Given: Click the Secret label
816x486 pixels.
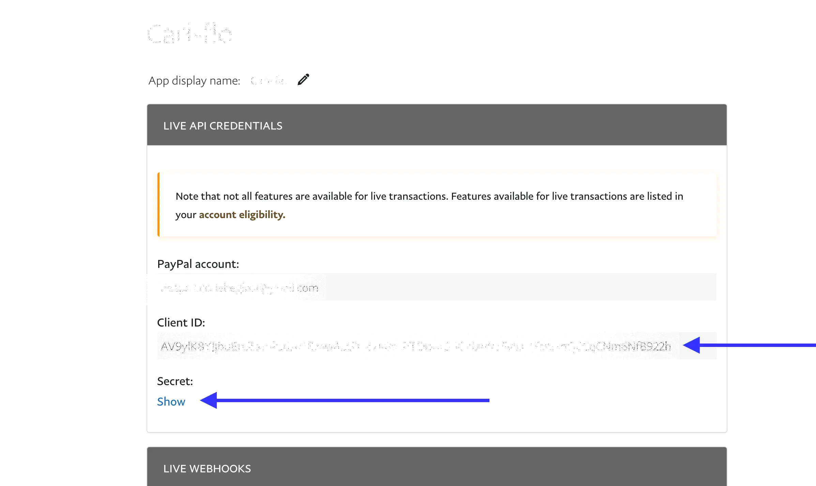Looking at the screenshot, I should pyautogui.click(x=175, y=381).
